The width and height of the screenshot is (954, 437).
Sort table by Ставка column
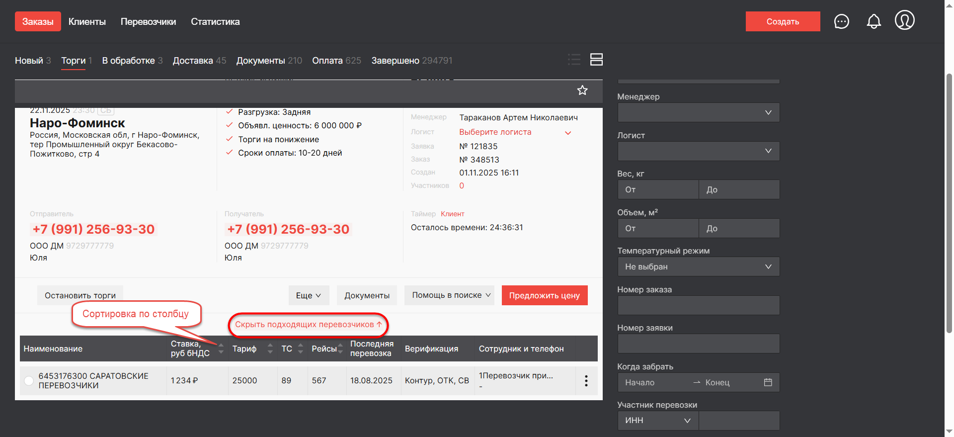(x=221, y=349)
